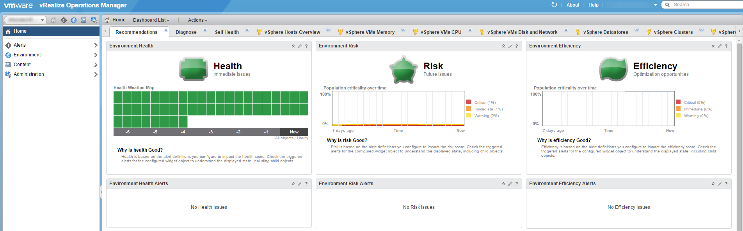Click the Environment globe icon in navigation toolbar
743x231 pixels.
click(74, 20)
